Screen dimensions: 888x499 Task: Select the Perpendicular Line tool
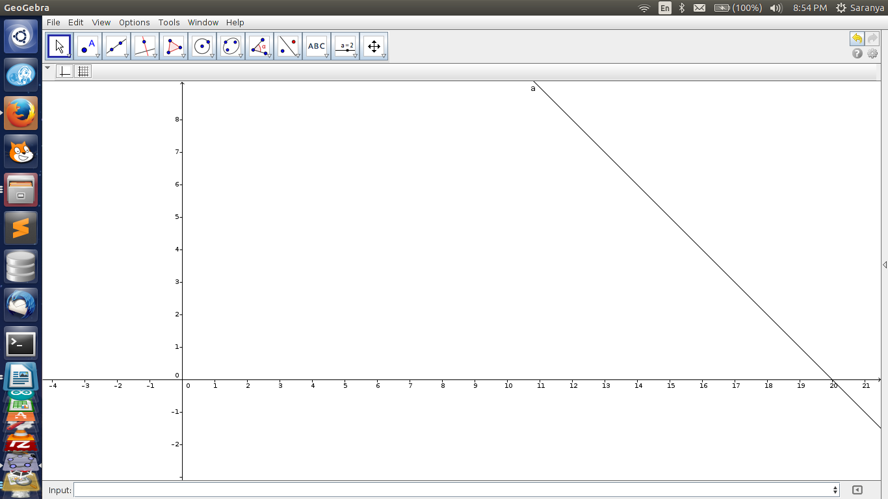point(145,46)
